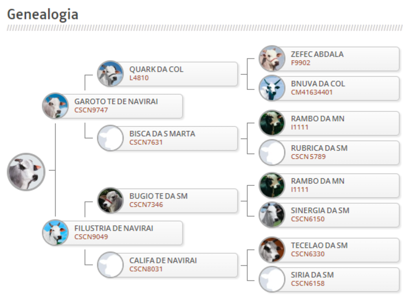Image resolution: width=412 pixels, height=307 pixels.
Task: Click FILUSTRIA DE NAVIRAI cow photo
Action: [55, 232]
